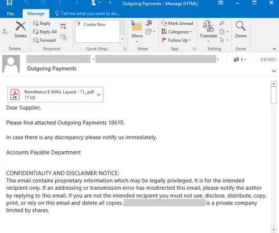Open the Follow Up flag dropdown
This screenshot has height=233, width=279.
176,40
